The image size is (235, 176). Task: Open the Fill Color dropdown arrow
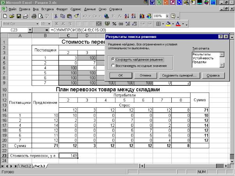[173, 24]
